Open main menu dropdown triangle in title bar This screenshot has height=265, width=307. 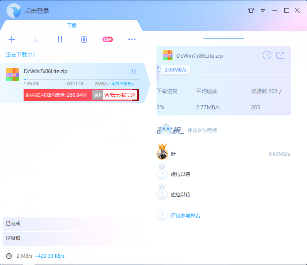coord(263,10)
